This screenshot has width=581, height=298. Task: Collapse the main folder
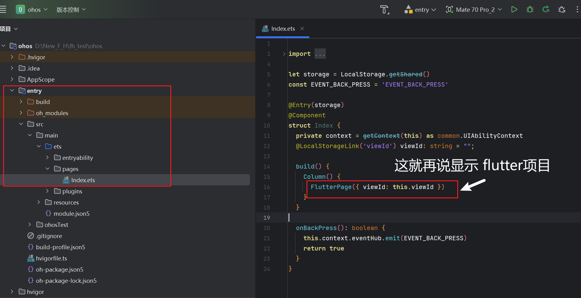[x=30, y=135]
